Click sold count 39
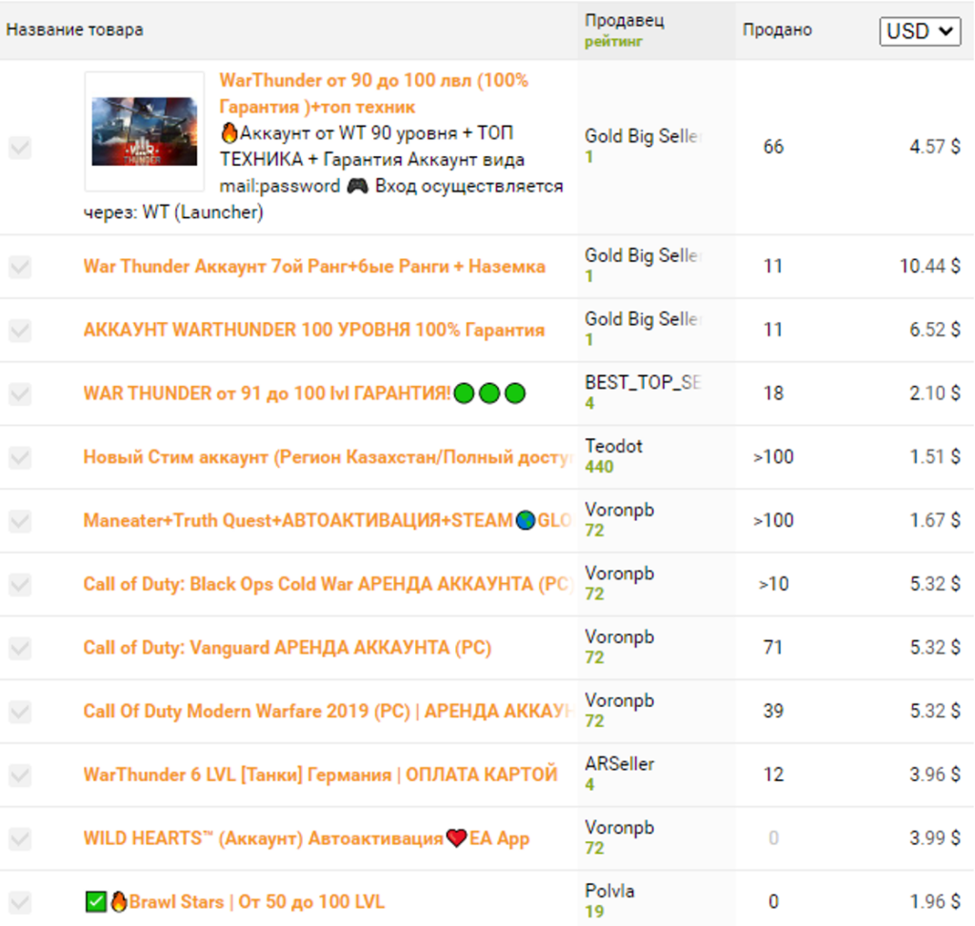This screenshot has width=975, height=926. 773,711
